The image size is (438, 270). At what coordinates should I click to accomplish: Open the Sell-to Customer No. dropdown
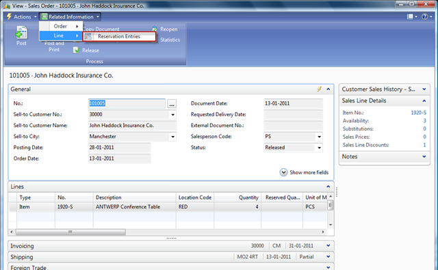coord(173,114)
